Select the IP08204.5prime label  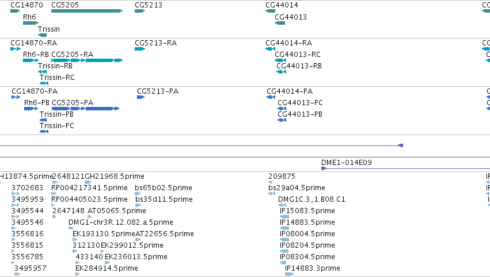click(307, 245)
